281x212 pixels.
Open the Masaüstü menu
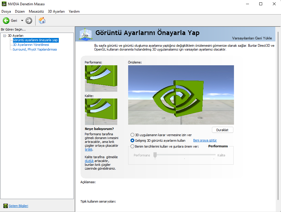36,11
